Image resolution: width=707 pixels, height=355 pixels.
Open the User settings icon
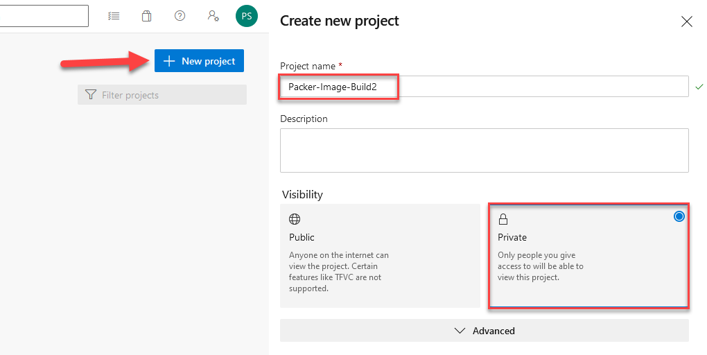click(x=213, y=16)
